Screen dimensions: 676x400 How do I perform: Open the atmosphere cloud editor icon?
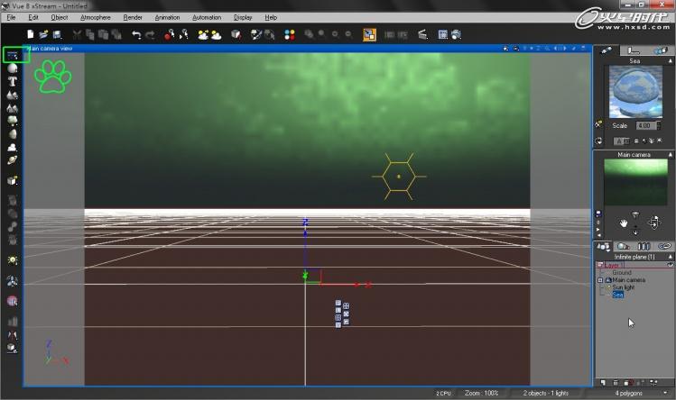[x=217, y=35]
